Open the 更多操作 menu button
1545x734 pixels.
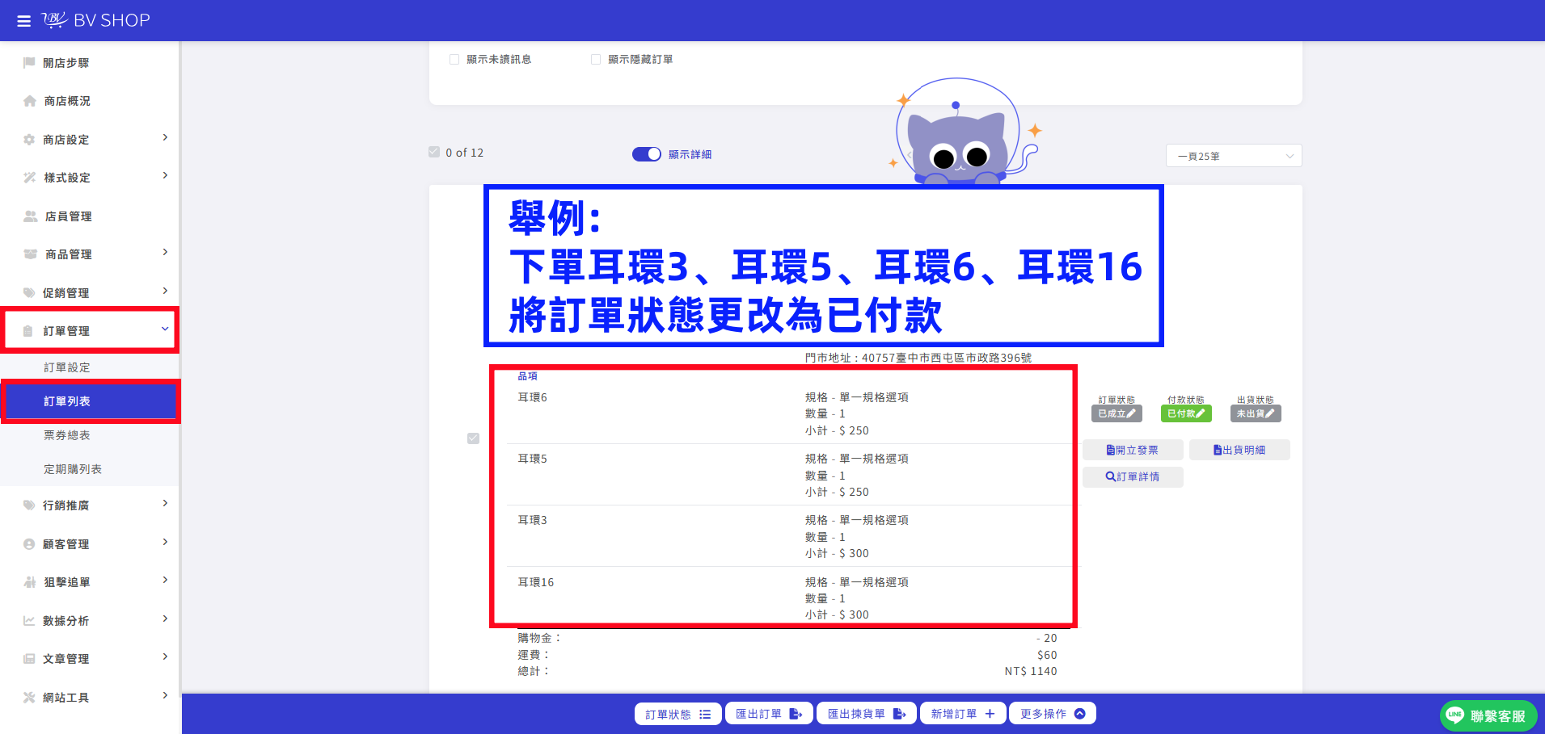[x=1053, y=714]
